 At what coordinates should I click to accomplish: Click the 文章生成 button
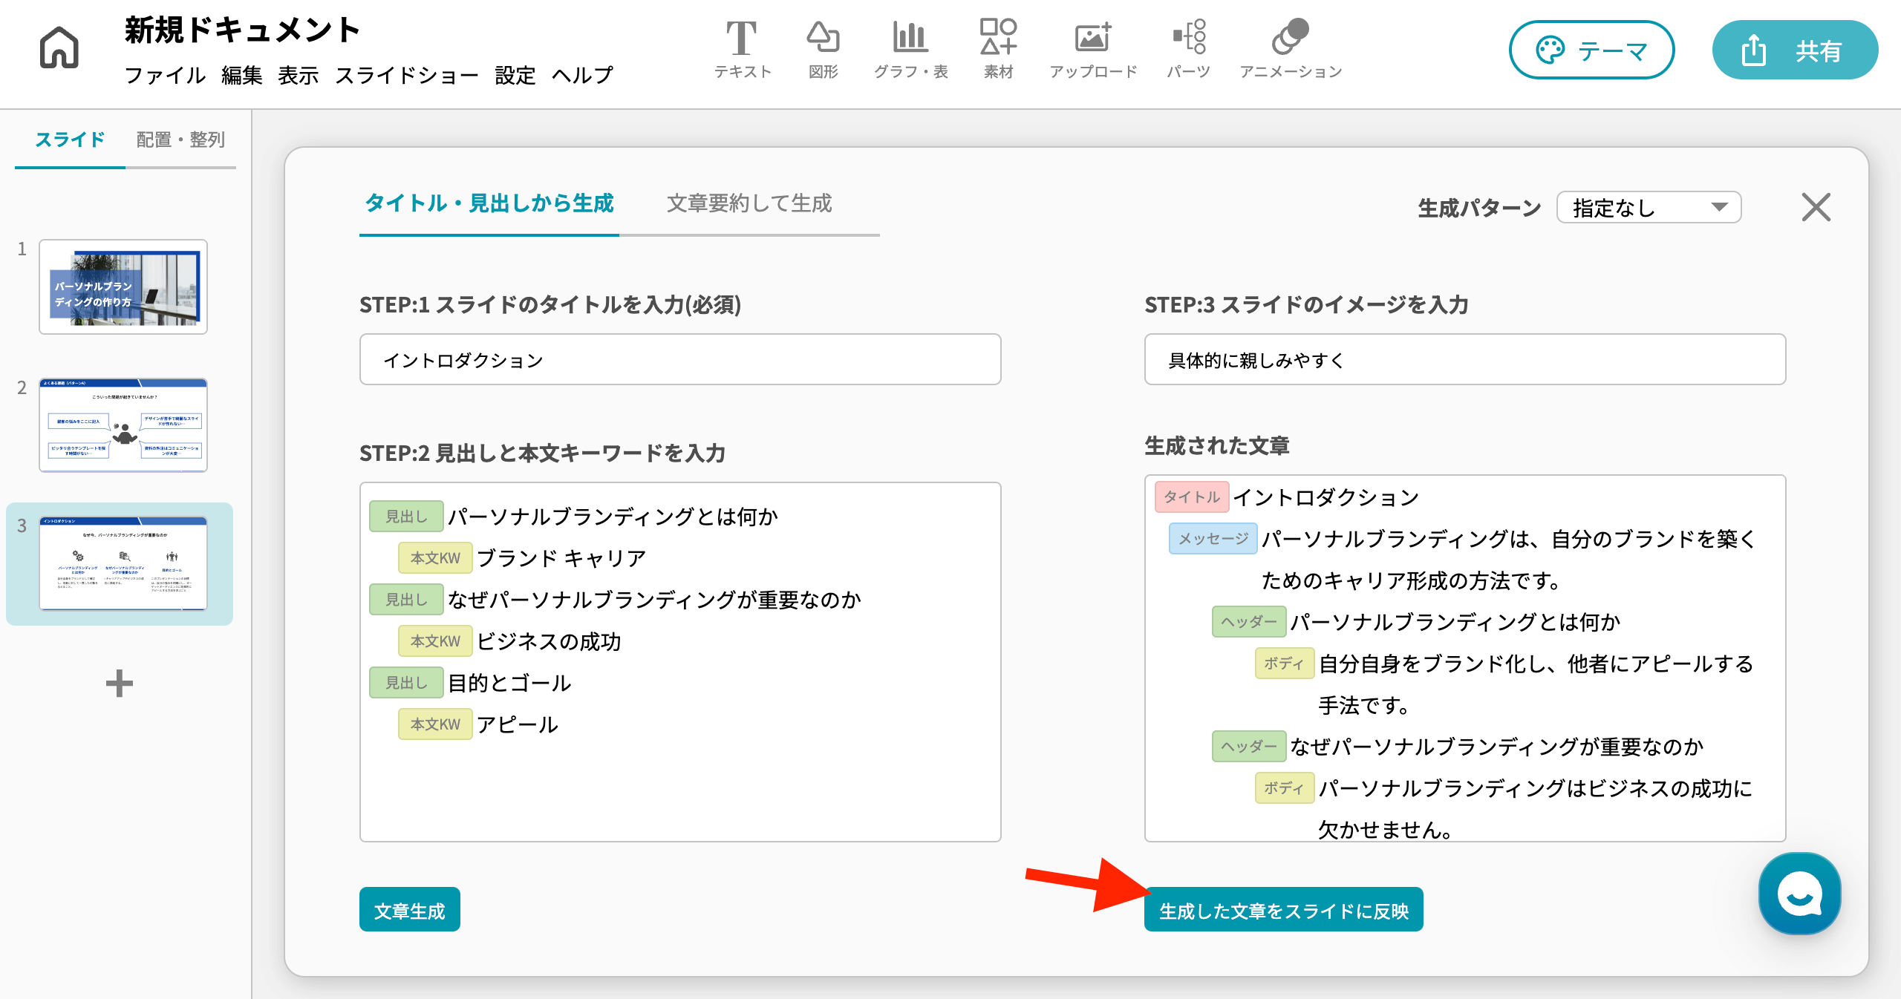point(410,910)
